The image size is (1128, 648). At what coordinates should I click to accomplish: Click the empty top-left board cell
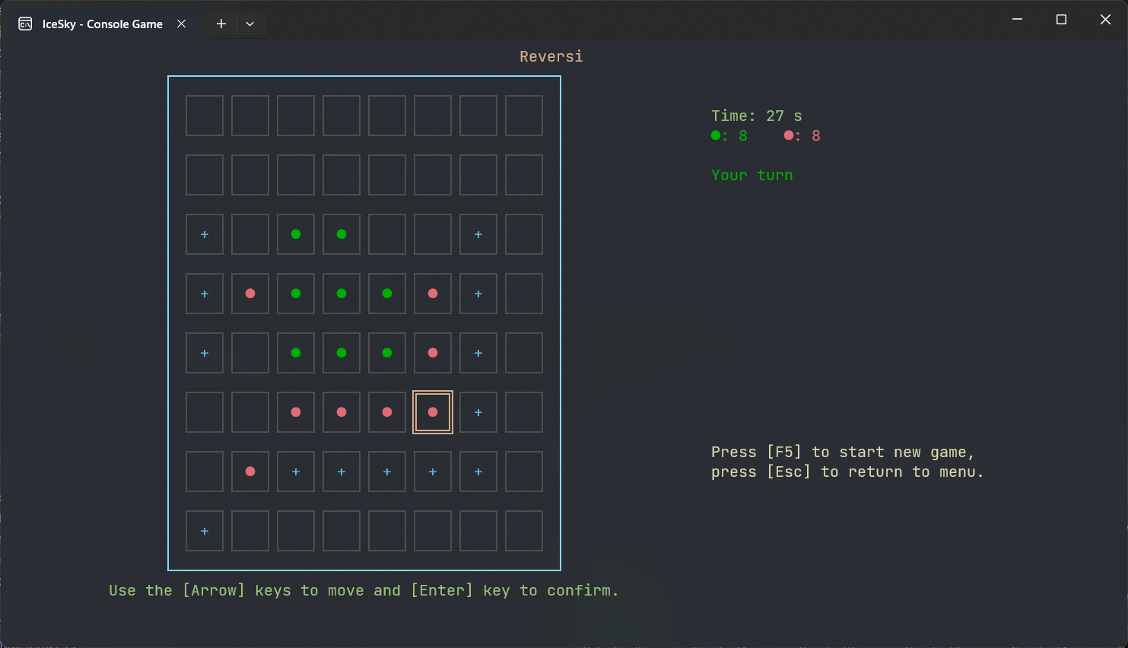(x=205, y=116)
